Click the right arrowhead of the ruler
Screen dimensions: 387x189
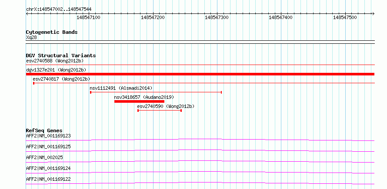[373, 14]
